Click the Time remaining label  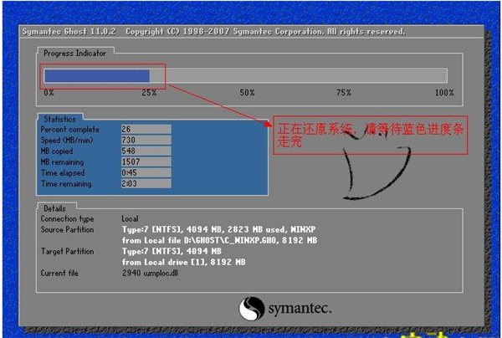point(66,184)
